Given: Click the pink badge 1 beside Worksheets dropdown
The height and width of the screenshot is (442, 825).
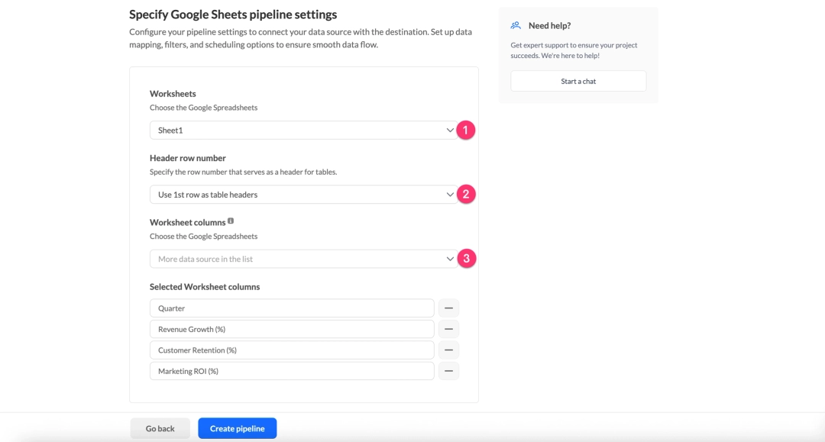Looking at the screenshot, I should [x=467, y=130].
